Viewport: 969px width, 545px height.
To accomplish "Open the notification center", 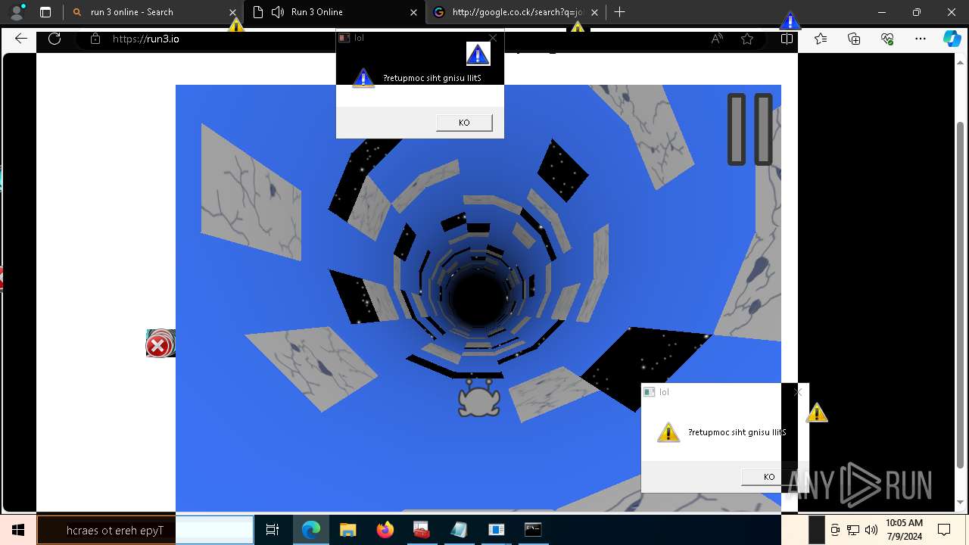I will pos(944,530).
